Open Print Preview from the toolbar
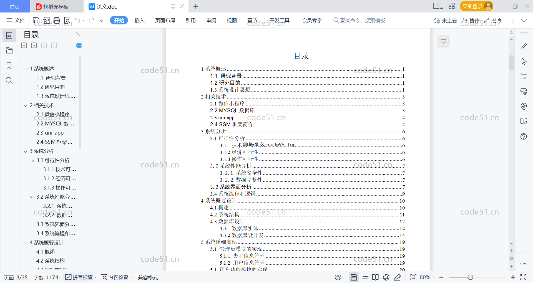Image resolution: width=533 pixels, height=283 pixels. pos(67,20)
